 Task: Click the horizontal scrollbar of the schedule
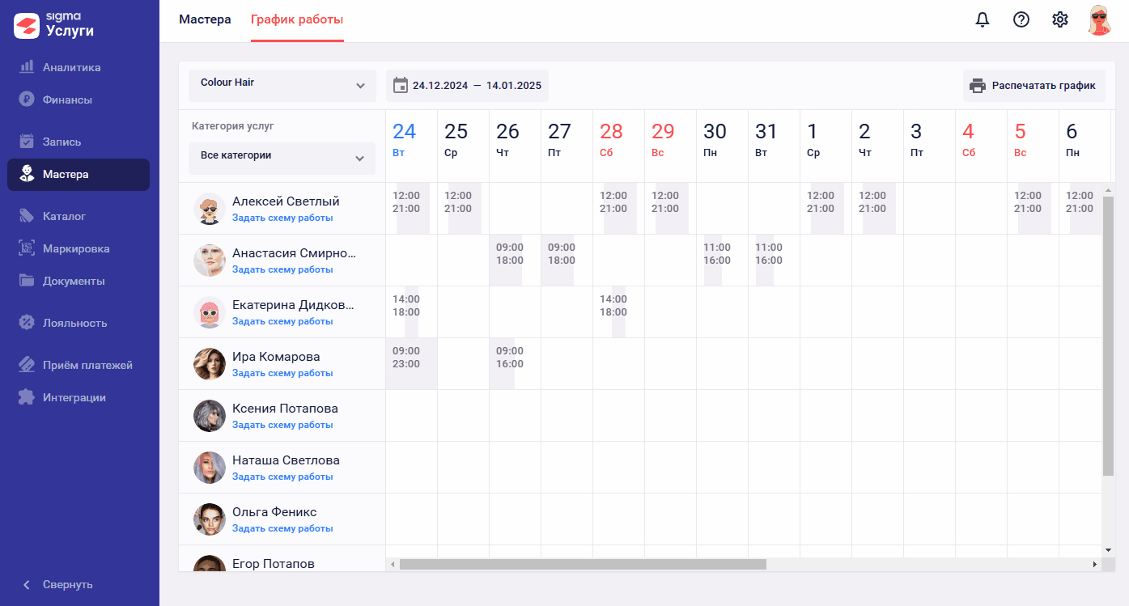pyautogui.click(x=583, y=564)
